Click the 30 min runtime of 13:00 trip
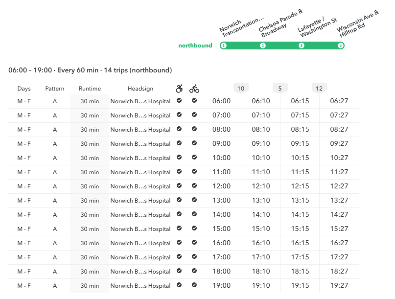Image resolution: width=395 pixels, height=299 pixels. pos(90,201)
